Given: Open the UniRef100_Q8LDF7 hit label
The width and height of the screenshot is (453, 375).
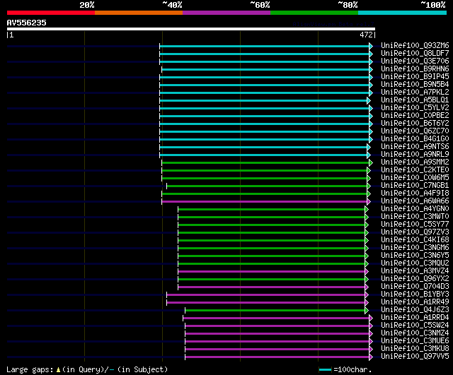Looking at the screenshot, I should pos(415,54).
